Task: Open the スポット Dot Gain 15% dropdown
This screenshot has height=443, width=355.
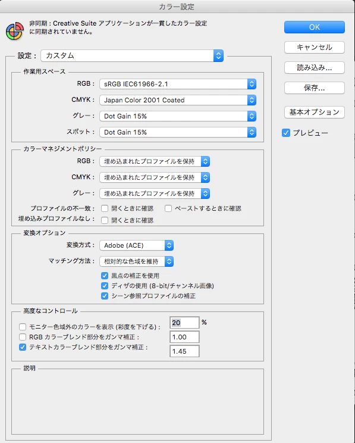Action: click(x=178, y=132)
